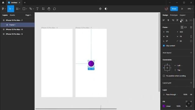The height and width of the screenshot is (110, 195).
Task: Select the Move tool
Action: pyautogui.click(x=10, y=9)
